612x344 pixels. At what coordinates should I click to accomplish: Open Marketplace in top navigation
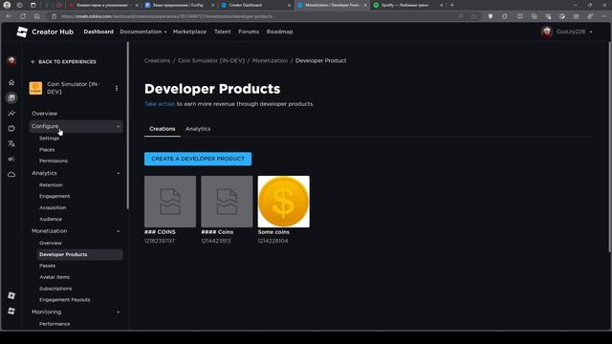click(x=189, y=32)
